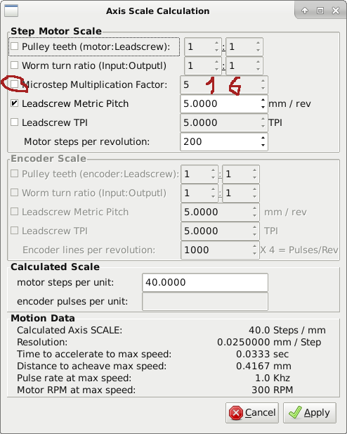Decrease Leadscrew Metric Pitch with down arrow

coord(263,108)
